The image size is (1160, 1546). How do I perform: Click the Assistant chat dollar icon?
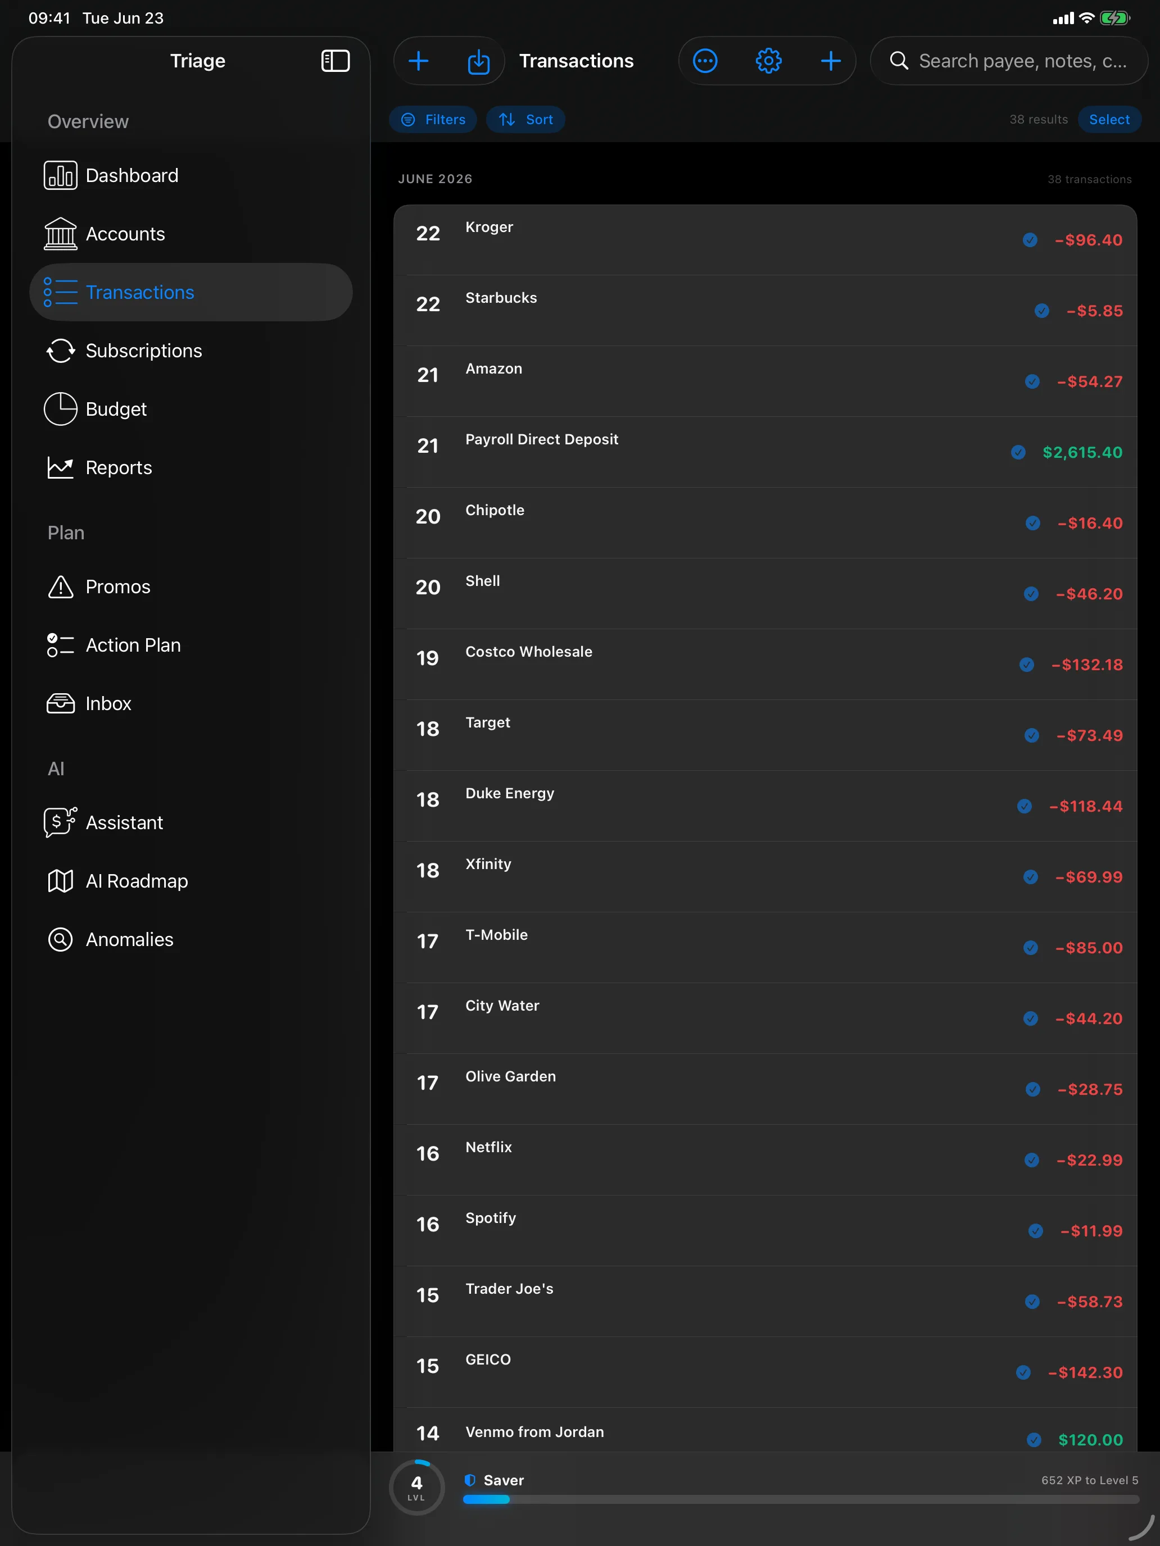(60, 822)
